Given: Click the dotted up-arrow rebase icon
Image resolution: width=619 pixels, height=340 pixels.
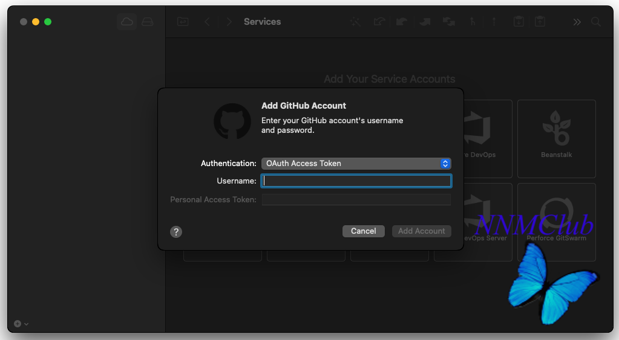Looking at the screenshot, I should click(494, 22).
